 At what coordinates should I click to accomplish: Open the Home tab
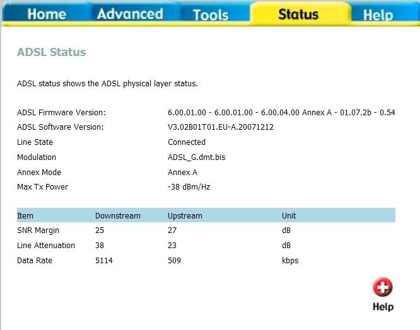coord(46,14)
